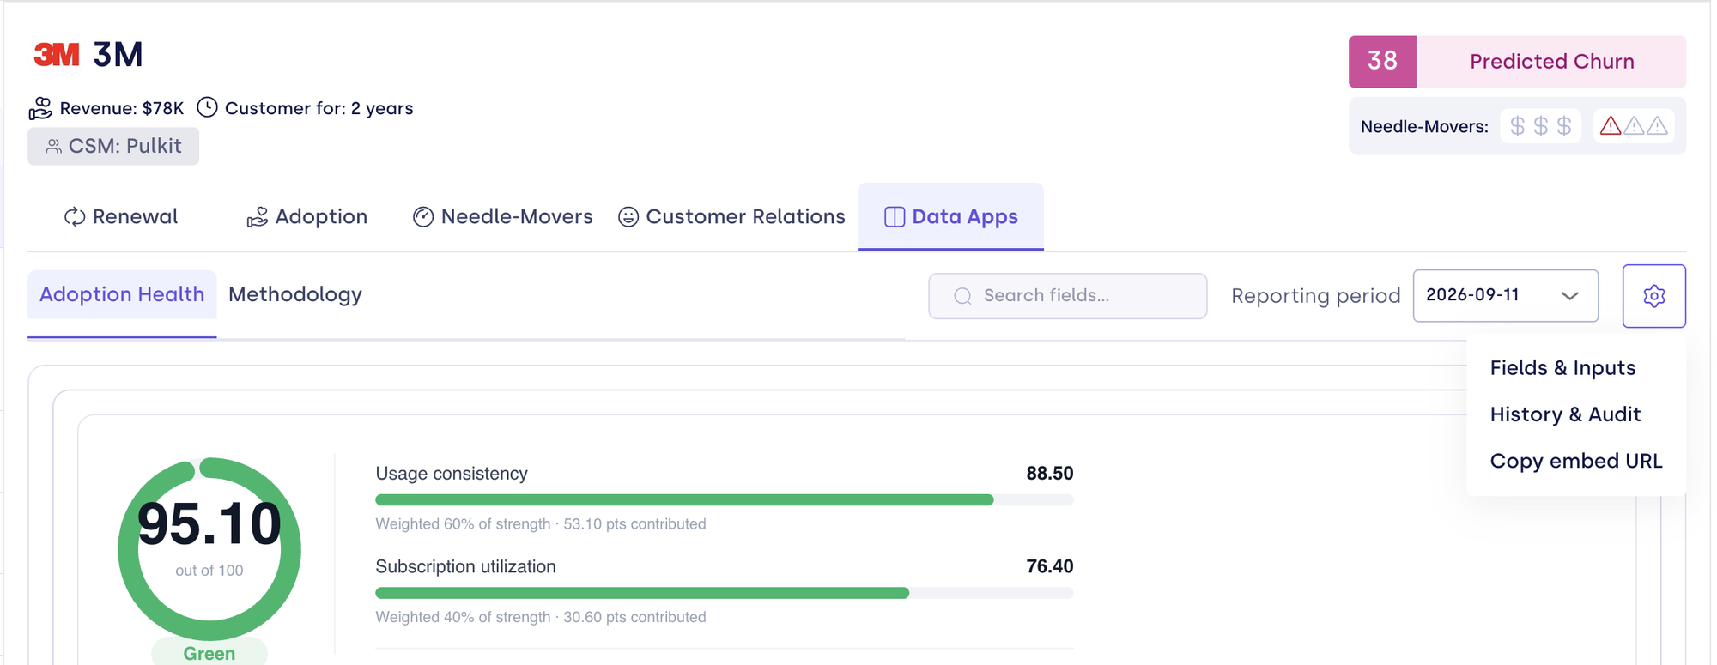
Task: Click the 95.10 score ring gauge
Action: click(x=209, y=549)
